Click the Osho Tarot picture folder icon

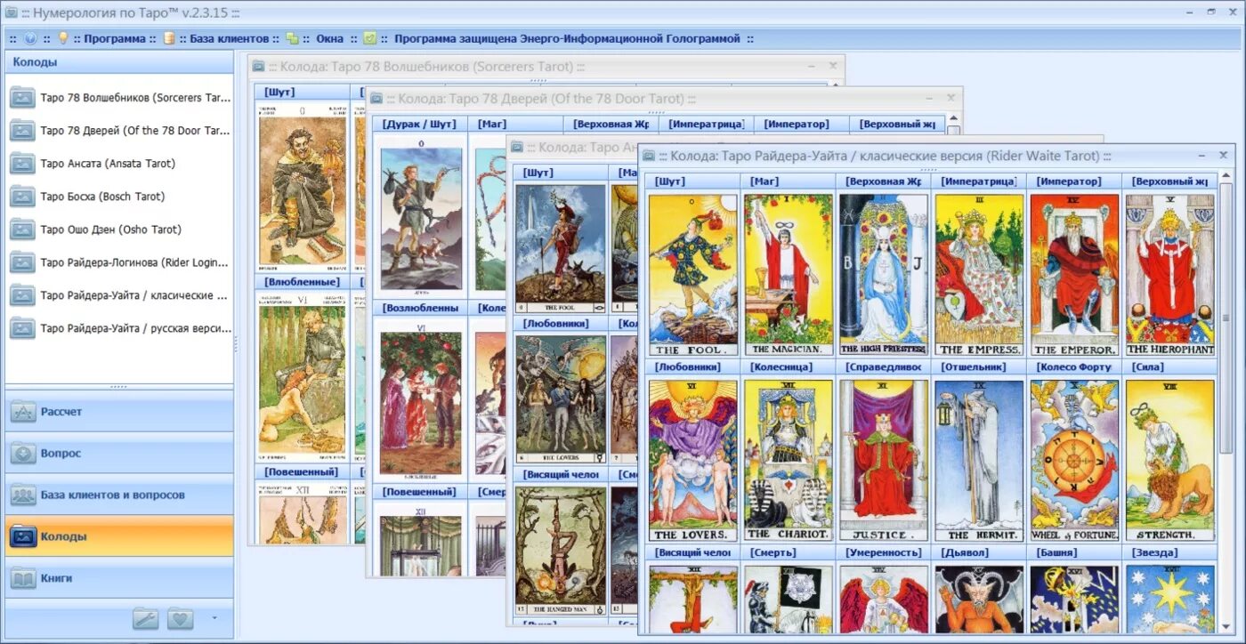(22, 229)
